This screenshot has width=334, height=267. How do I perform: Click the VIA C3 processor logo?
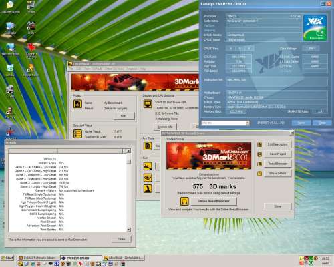point(315,28)
